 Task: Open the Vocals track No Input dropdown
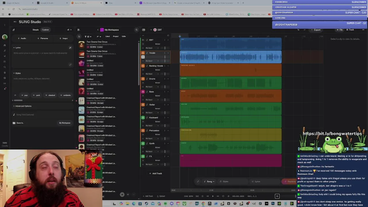click(x=152, y=61)
